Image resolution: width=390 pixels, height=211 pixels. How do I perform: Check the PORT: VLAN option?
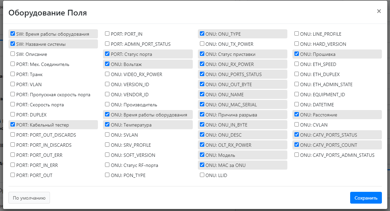[x=13, y=84]
